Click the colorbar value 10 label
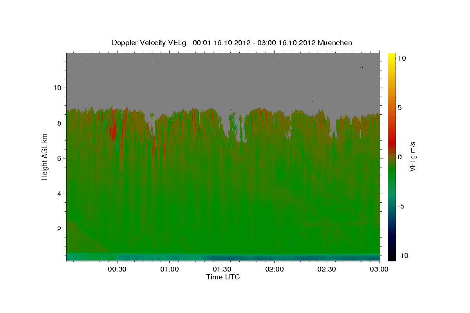 (402, 58)
